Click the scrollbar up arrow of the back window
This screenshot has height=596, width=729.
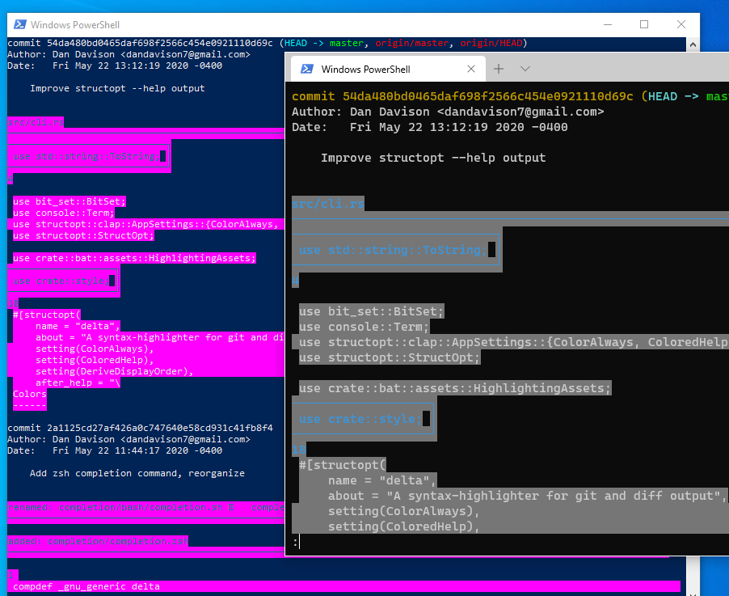pos(693,44)
